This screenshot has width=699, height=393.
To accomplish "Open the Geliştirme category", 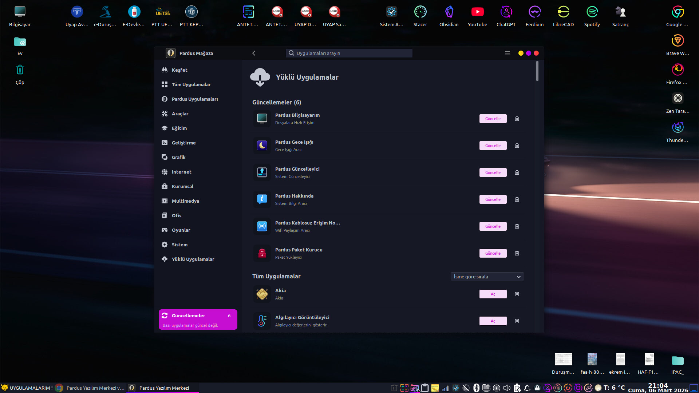I will coord(183,143).
